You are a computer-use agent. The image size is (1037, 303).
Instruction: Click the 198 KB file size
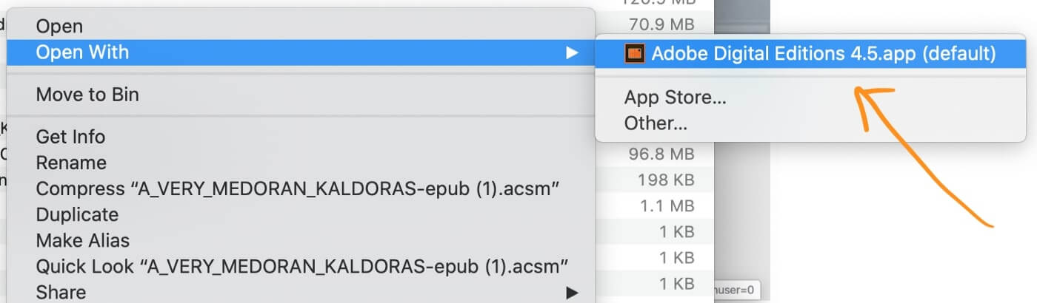(666, 180)
